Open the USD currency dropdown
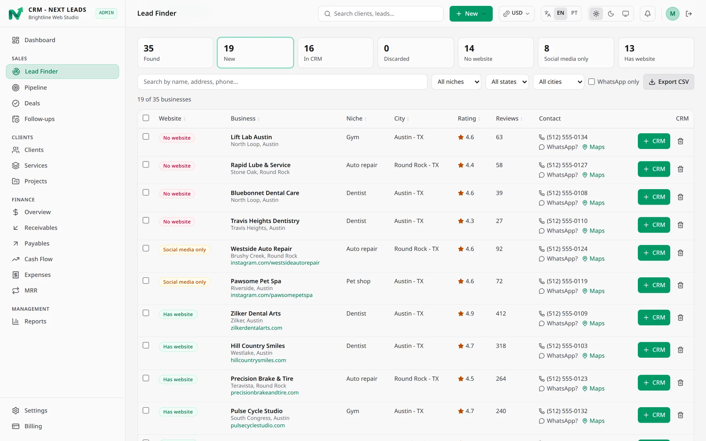 coord(516,13)
